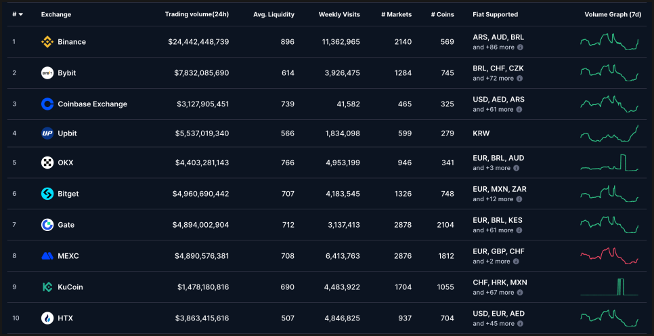The width and height of the screenshot is (654, 336).
Task: Select Upbit volume $5,537,019,340
Action: (202, 133)
